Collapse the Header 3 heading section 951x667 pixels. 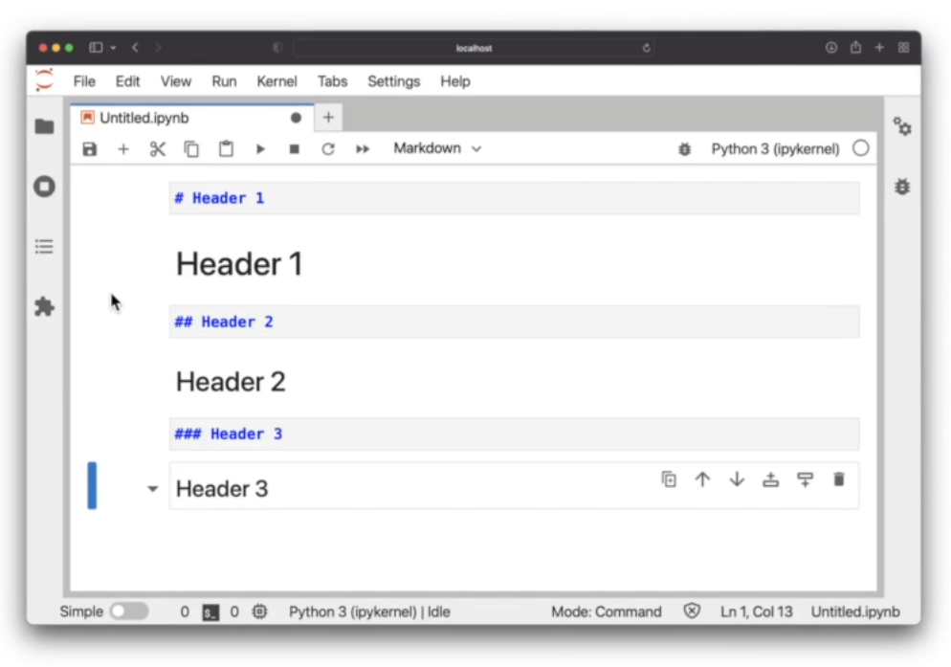[153, 489]
